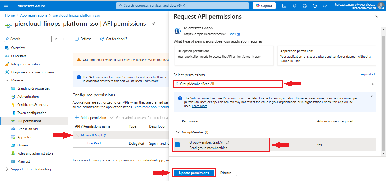
Task: Collapse the Microsoft Graph permissions row
Action: [x=78, y=135]
